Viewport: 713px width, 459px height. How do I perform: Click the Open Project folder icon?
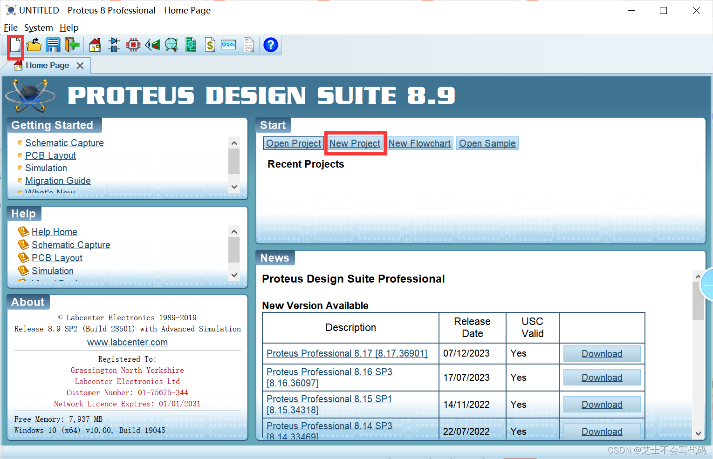coord(34,45)
